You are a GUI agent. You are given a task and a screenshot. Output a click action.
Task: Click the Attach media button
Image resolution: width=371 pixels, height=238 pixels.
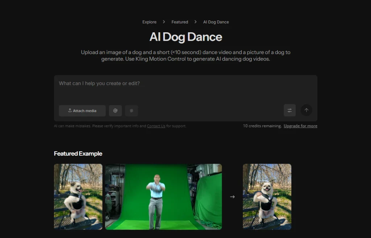point(82,111)
